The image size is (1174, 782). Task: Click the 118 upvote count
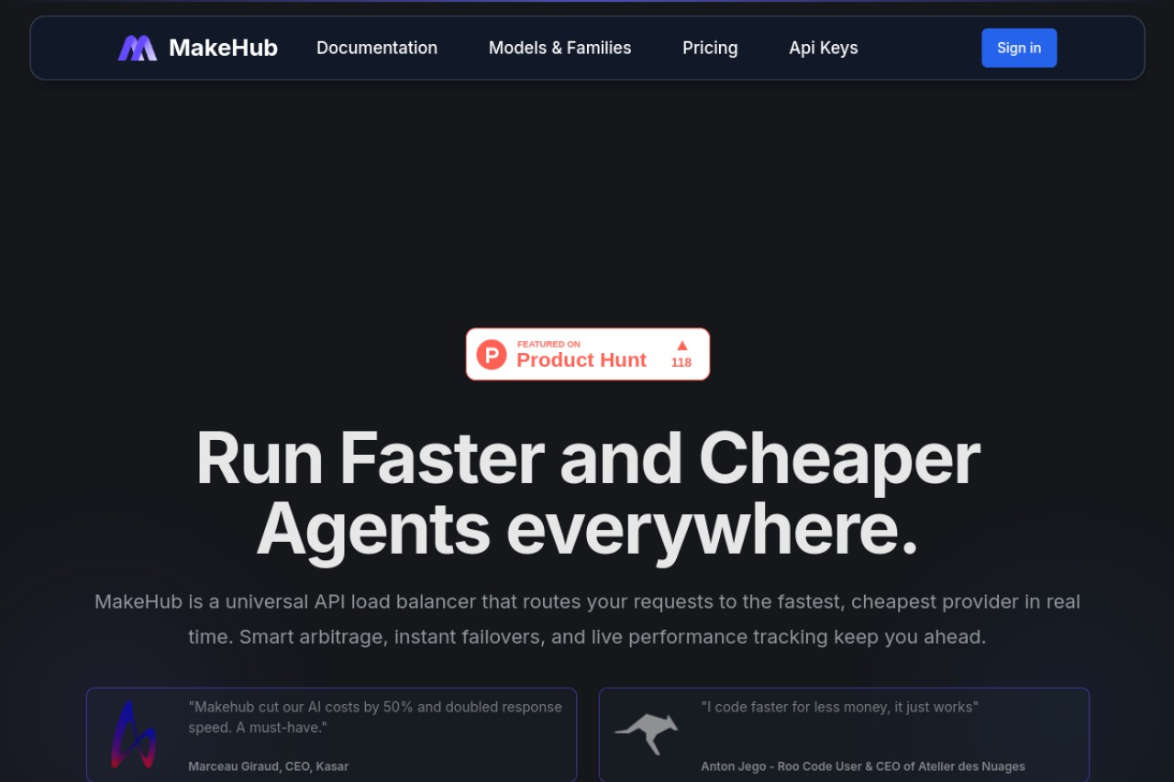(x=681, y=362)
